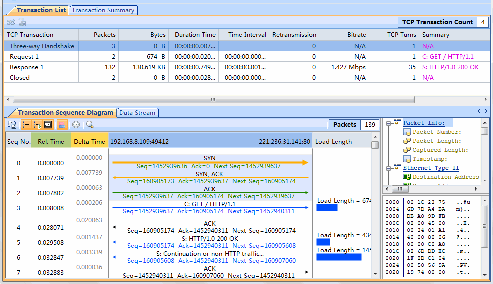Image resolution: width=493 pixels, height=284 pixels.
Task: Collapse the Packet Info tree node
Action: pyautogui.click(x=389, y=123)
